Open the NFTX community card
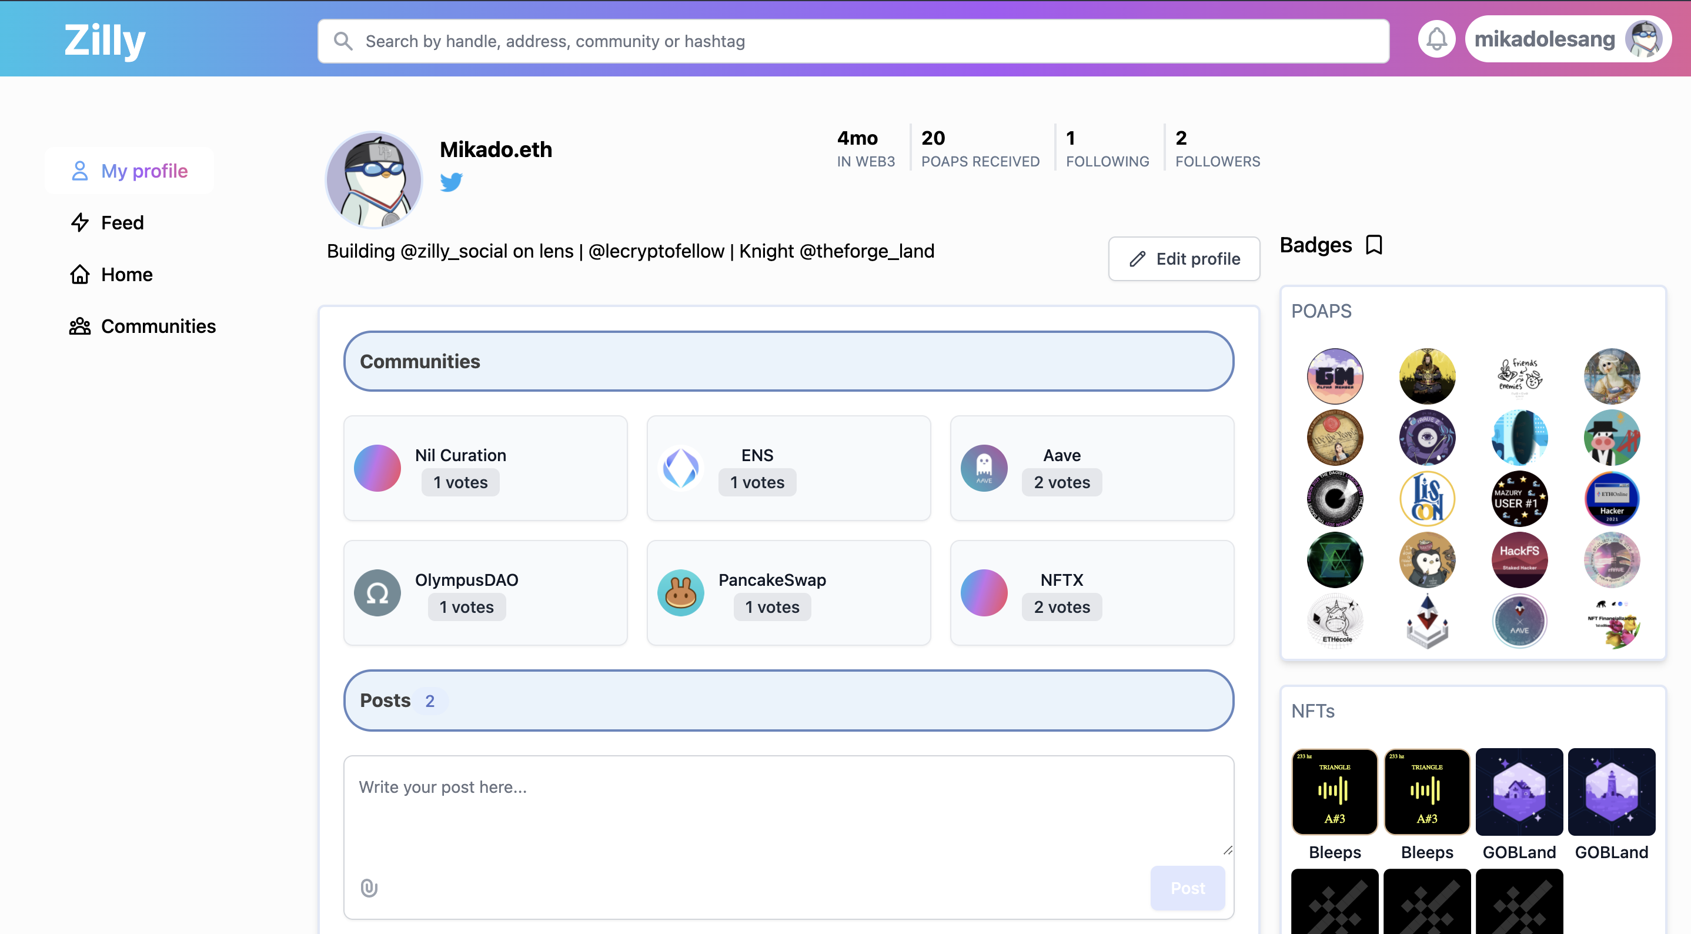This screenshot has height=934, width=1691. 1092,593
